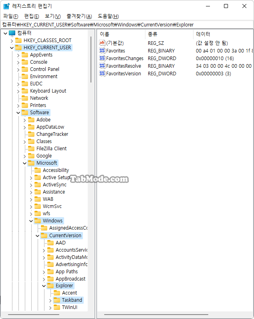Image resolution: width=254 pixels, height=319 pixels.
Task: Sort values by the 이름 column header
Action: [x=121, y=34]
